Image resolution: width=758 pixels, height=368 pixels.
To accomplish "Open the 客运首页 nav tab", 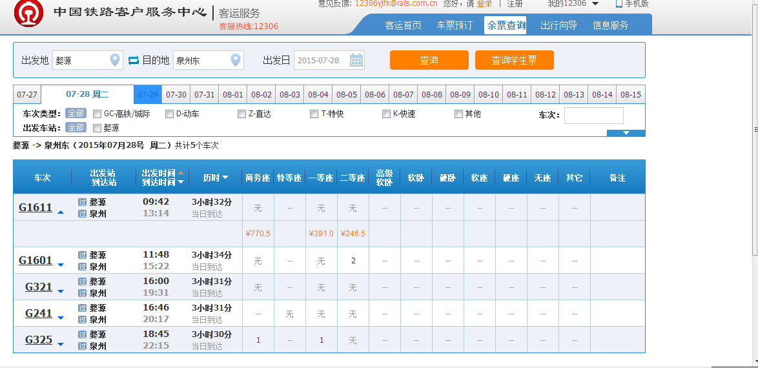I will pos(403,26).
